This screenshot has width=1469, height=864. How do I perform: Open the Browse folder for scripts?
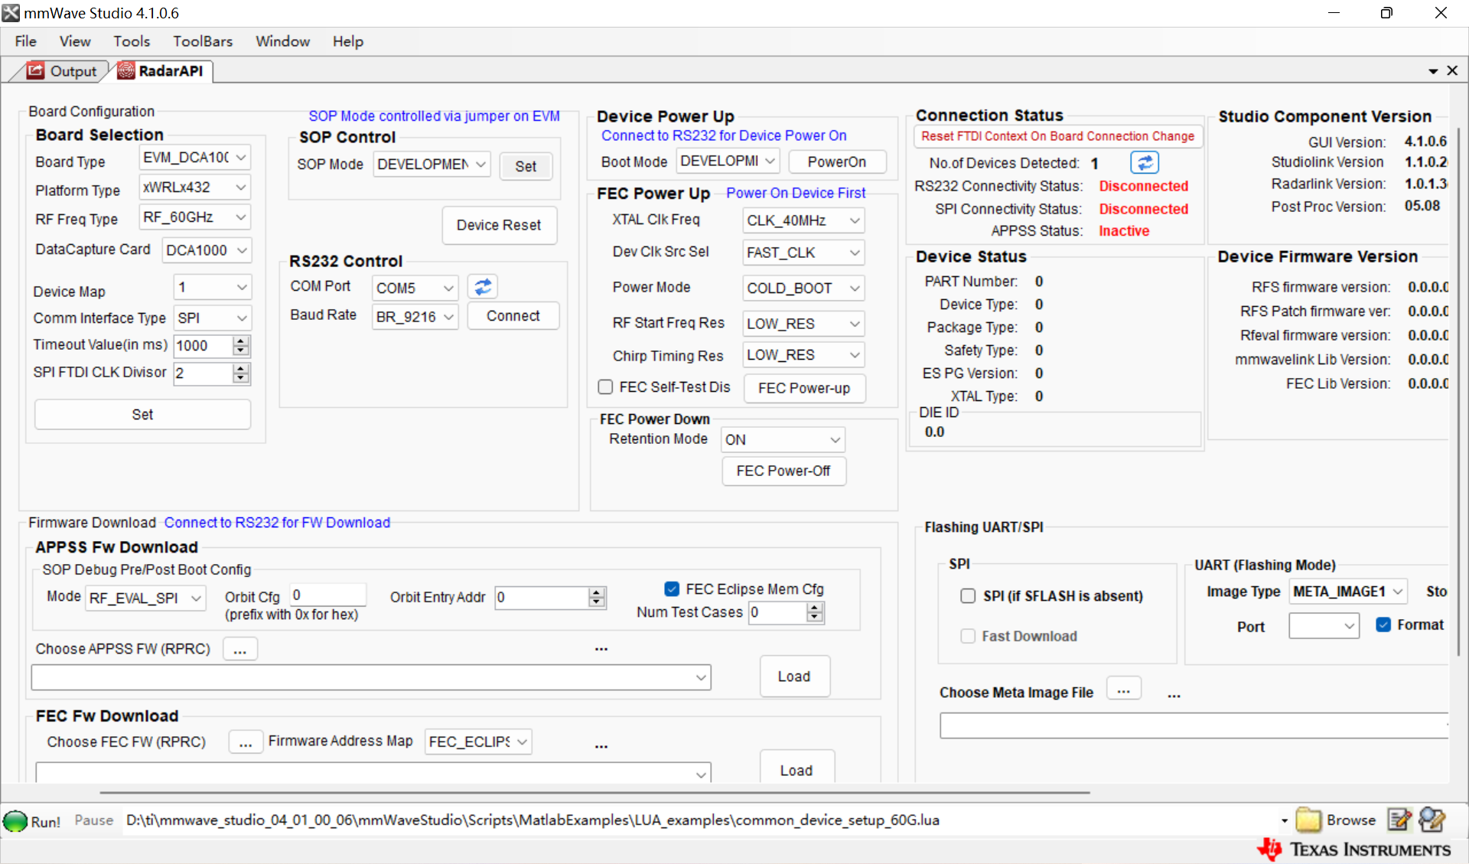pos(1336,820)
